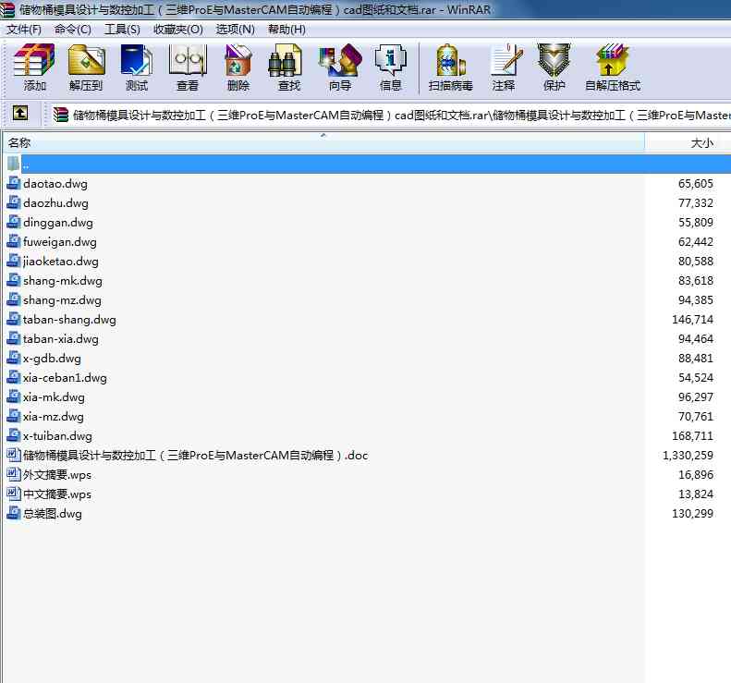731x683 pixels.
Task: Show archive 信息 (Info)
Action: point(391,67)
